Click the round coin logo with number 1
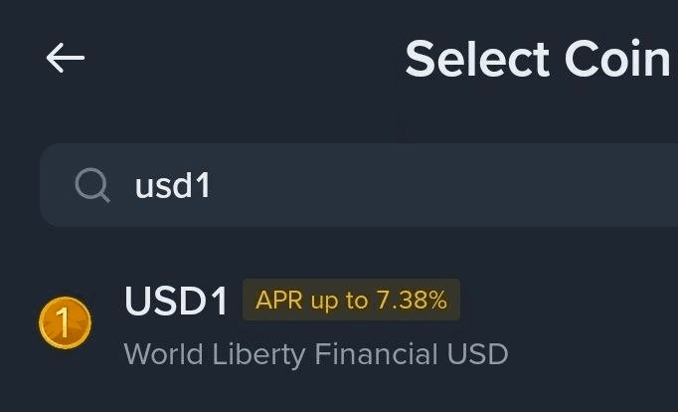 (65, 323)
